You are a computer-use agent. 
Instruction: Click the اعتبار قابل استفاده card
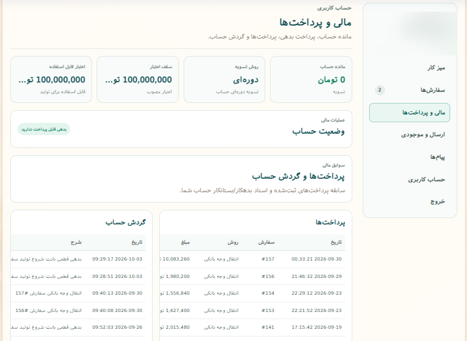point(52,79)
